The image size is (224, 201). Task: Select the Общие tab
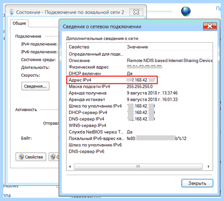point(19,23)
